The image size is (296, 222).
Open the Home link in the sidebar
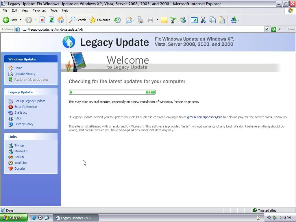click(x=18, y=68)
